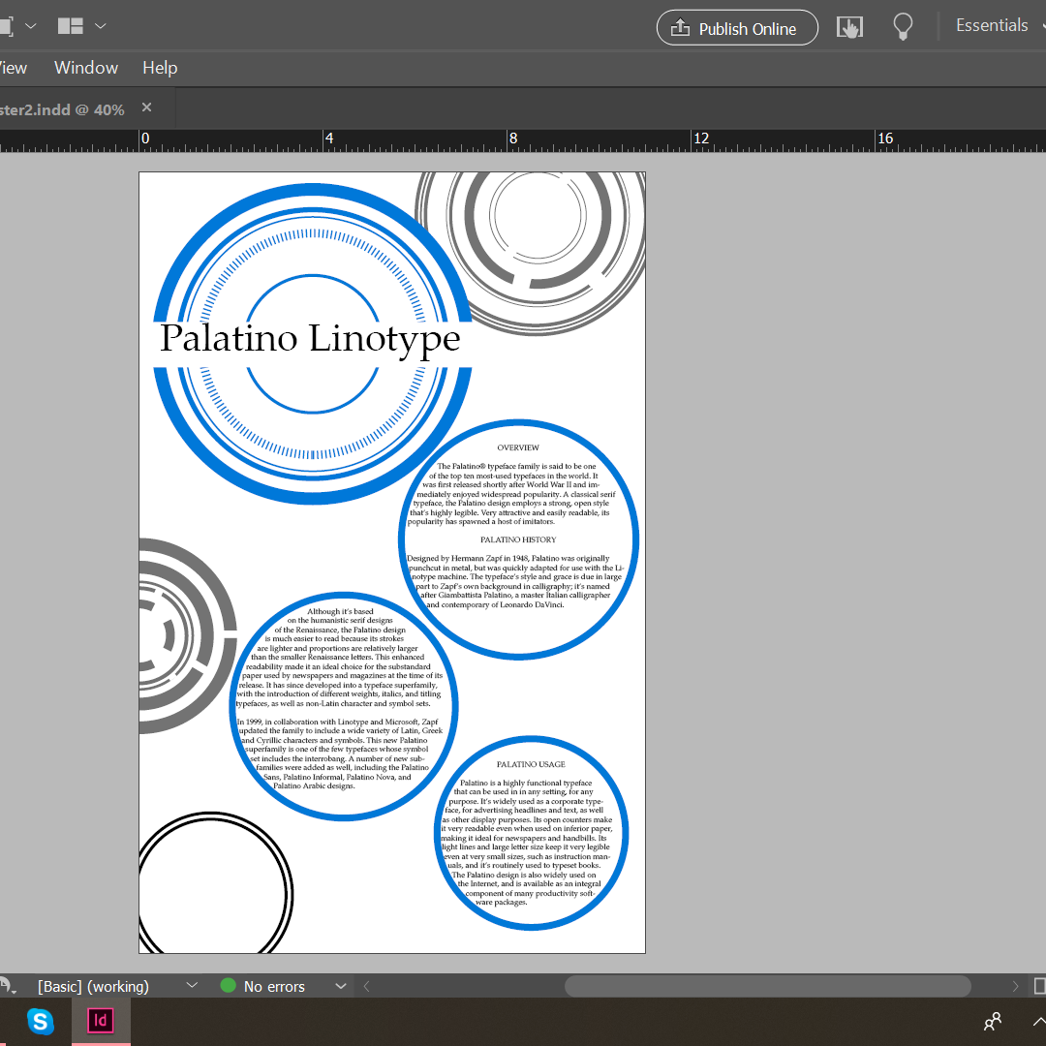Click the scroll left arrow in status bar
Viewport: 1046px width, 1046px height.
(x=366, y=986)
